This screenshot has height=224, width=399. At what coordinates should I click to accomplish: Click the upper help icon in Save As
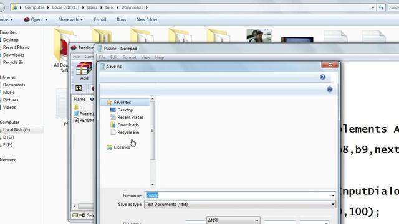(x=322, y=77)
